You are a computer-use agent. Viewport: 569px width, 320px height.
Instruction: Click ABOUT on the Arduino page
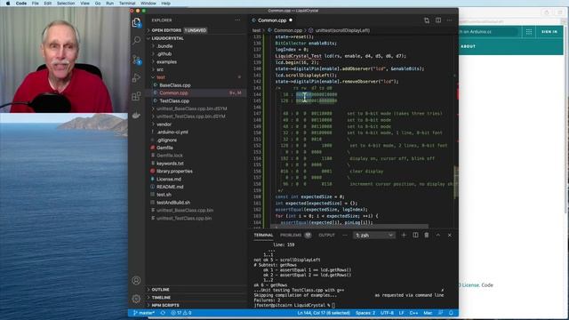469,46
